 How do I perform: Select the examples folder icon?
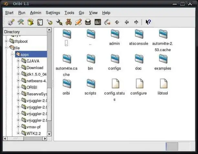pyautogui.click(x=163, y=59)
